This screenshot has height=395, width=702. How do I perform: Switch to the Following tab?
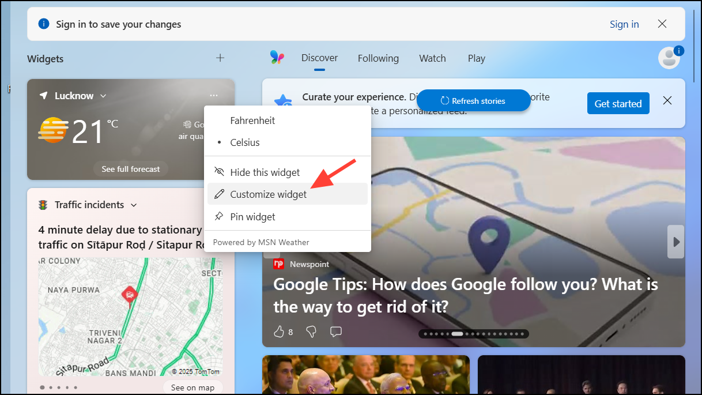click(378, 58)
